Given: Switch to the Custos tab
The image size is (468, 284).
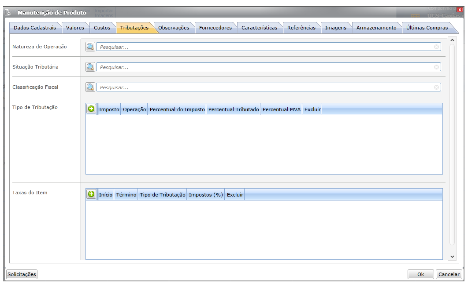Looking at the screenshot, I should (x=102, y=28).
